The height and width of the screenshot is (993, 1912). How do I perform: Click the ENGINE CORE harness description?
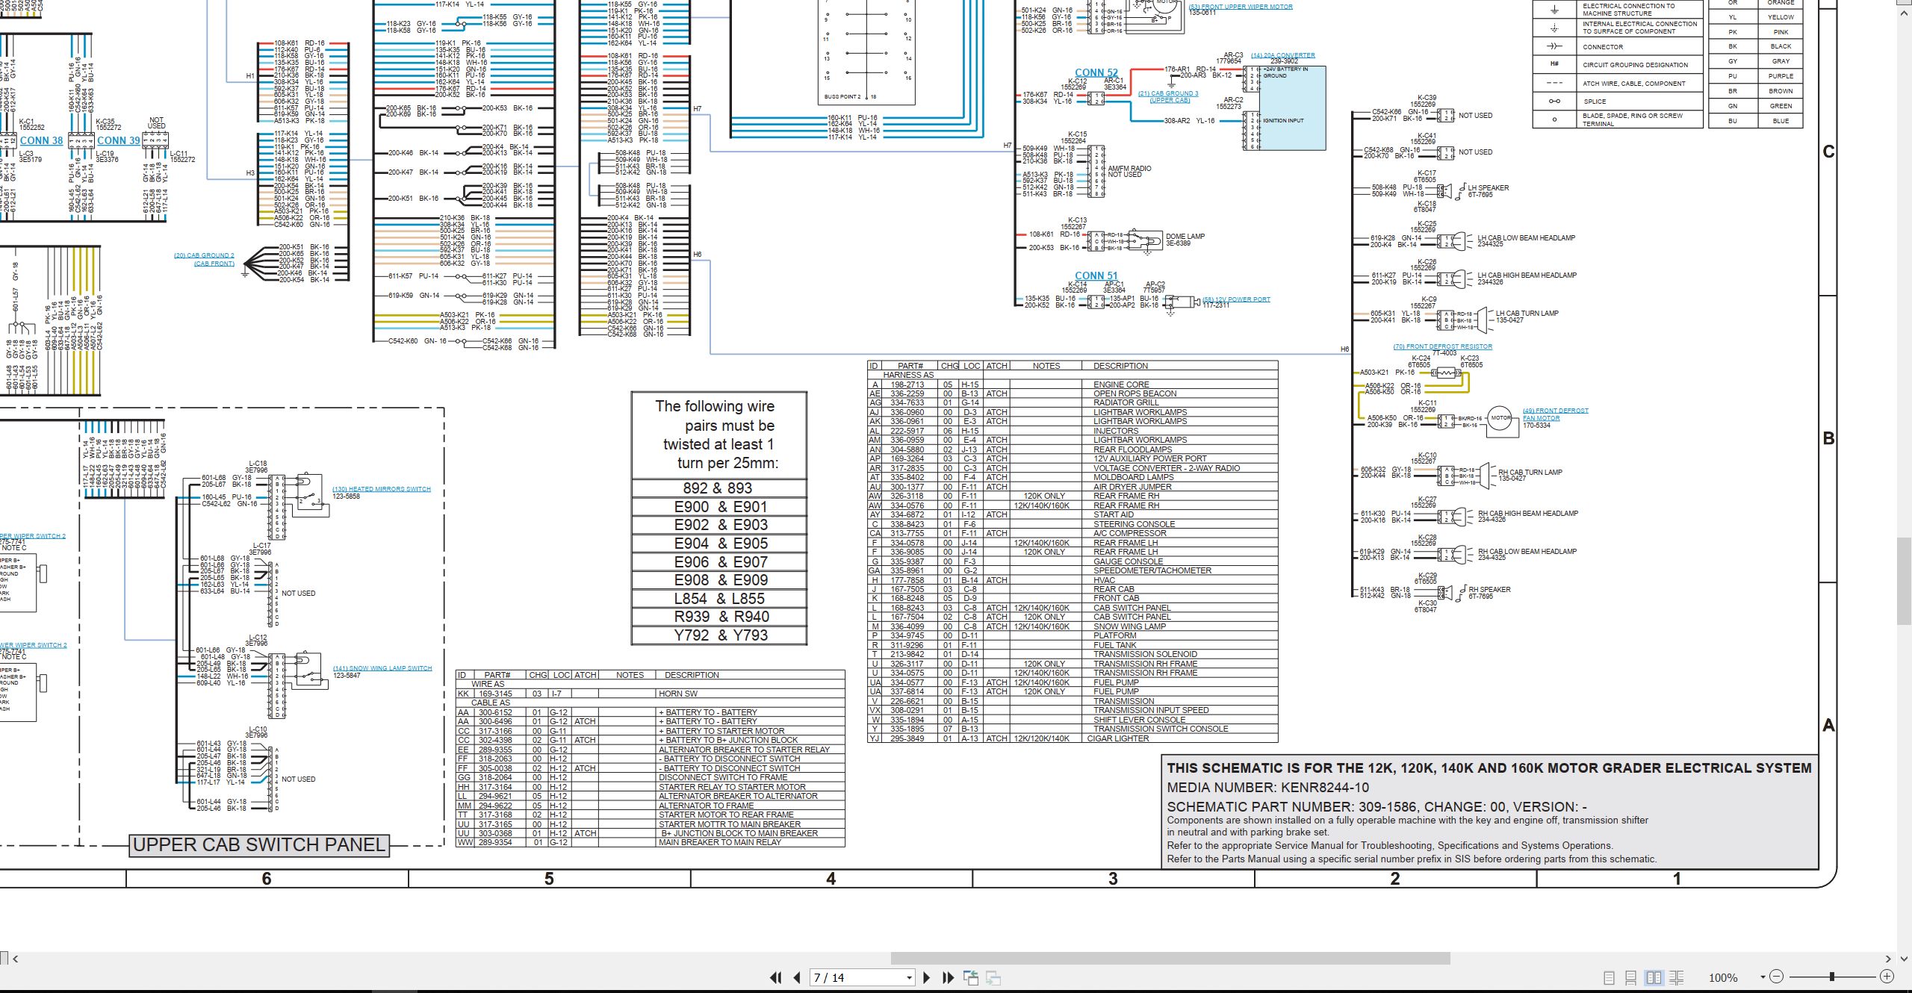pyautogui.click(x=1121, y=385)
